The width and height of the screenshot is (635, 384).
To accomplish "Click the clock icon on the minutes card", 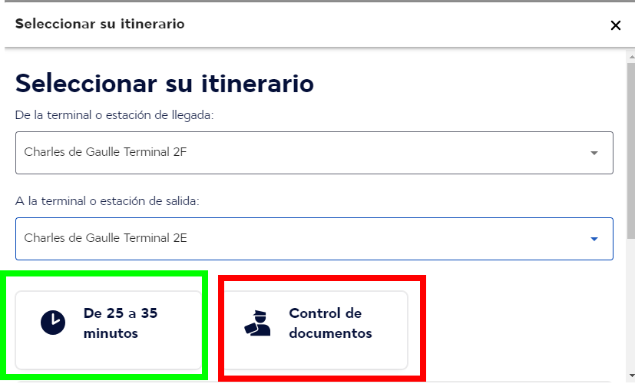I will pos(53,323).
